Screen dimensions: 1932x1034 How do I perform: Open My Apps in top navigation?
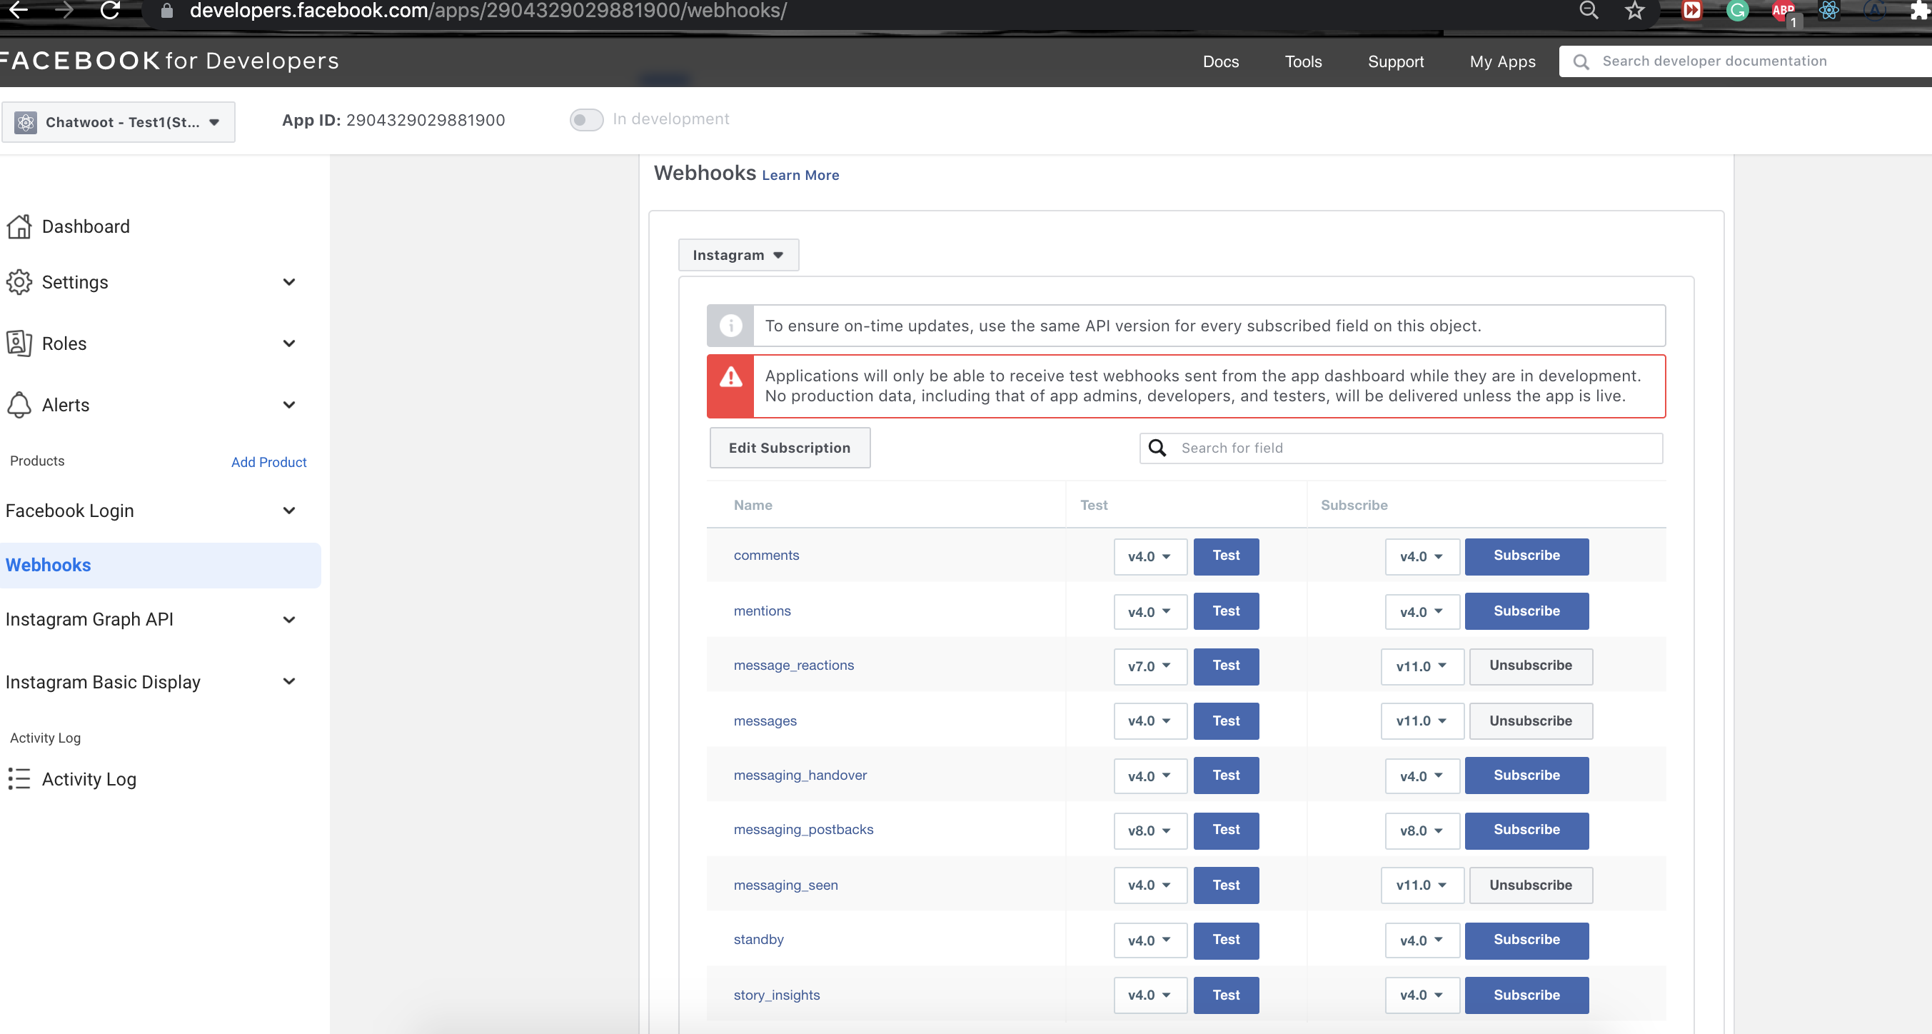point(1501,61)
